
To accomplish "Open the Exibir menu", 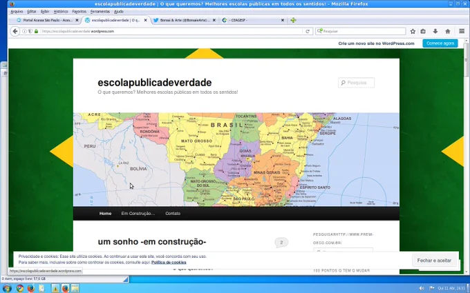I will coord(45,11).
